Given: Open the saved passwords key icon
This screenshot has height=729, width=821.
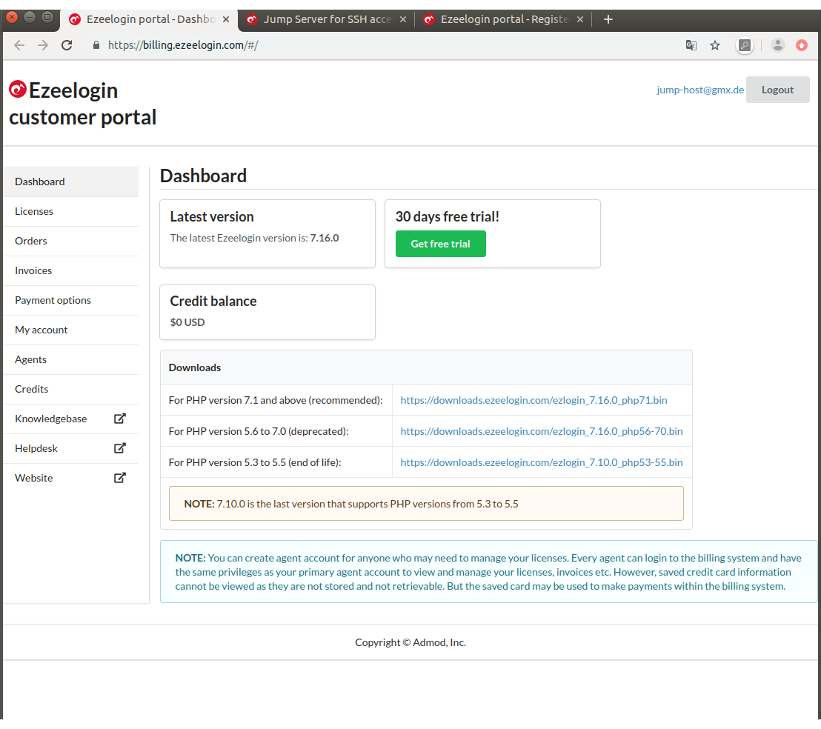Looking at the screenshot, I should [745, 45].
